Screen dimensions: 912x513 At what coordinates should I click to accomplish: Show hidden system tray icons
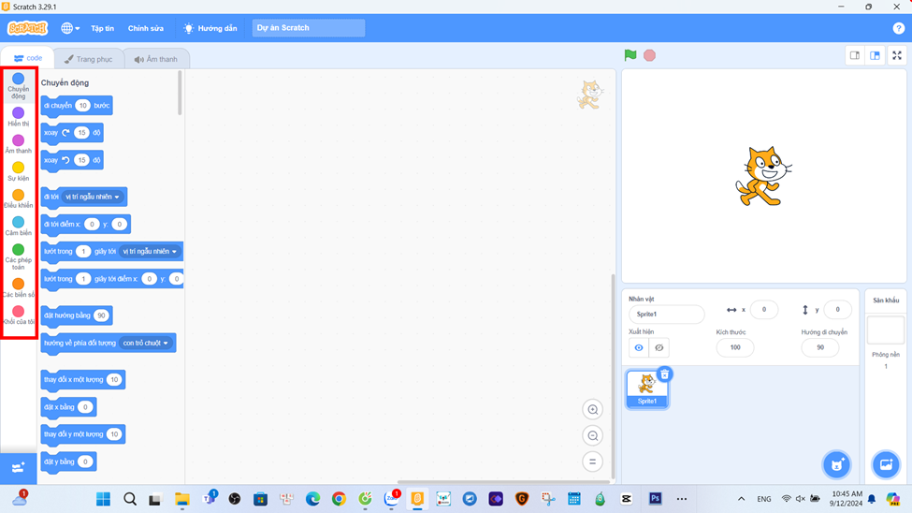[741, 499]
